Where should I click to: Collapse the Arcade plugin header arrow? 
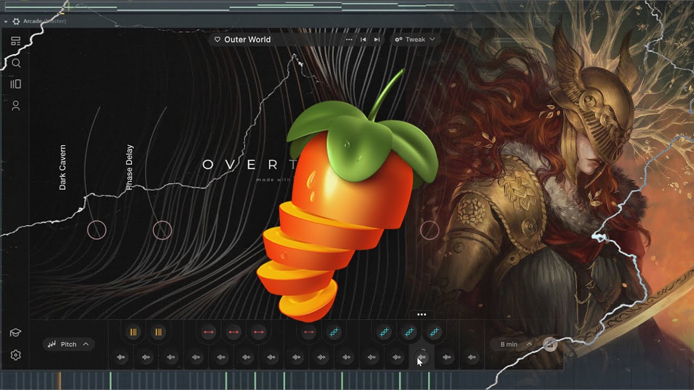click(x=5, y=21)
